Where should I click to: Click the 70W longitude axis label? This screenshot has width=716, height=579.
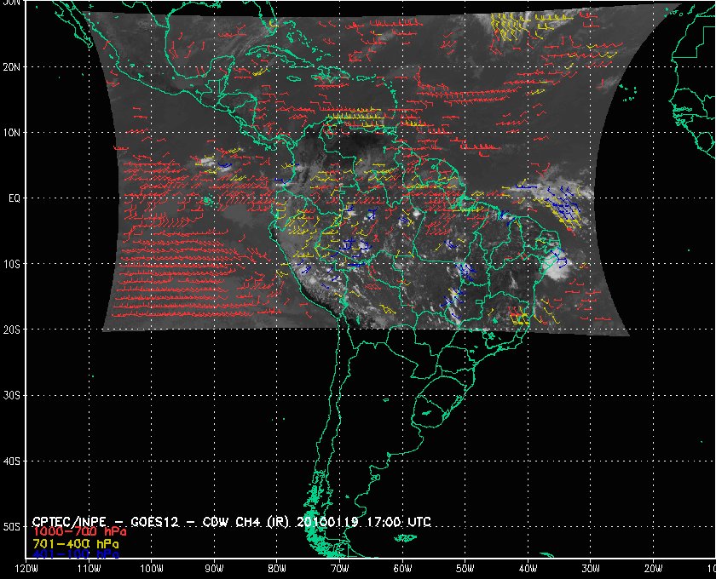339,568
